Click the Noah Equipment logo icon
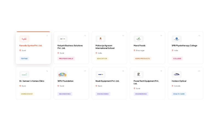Viewport: 219px width, 131px height. click(x=100, y=74)
